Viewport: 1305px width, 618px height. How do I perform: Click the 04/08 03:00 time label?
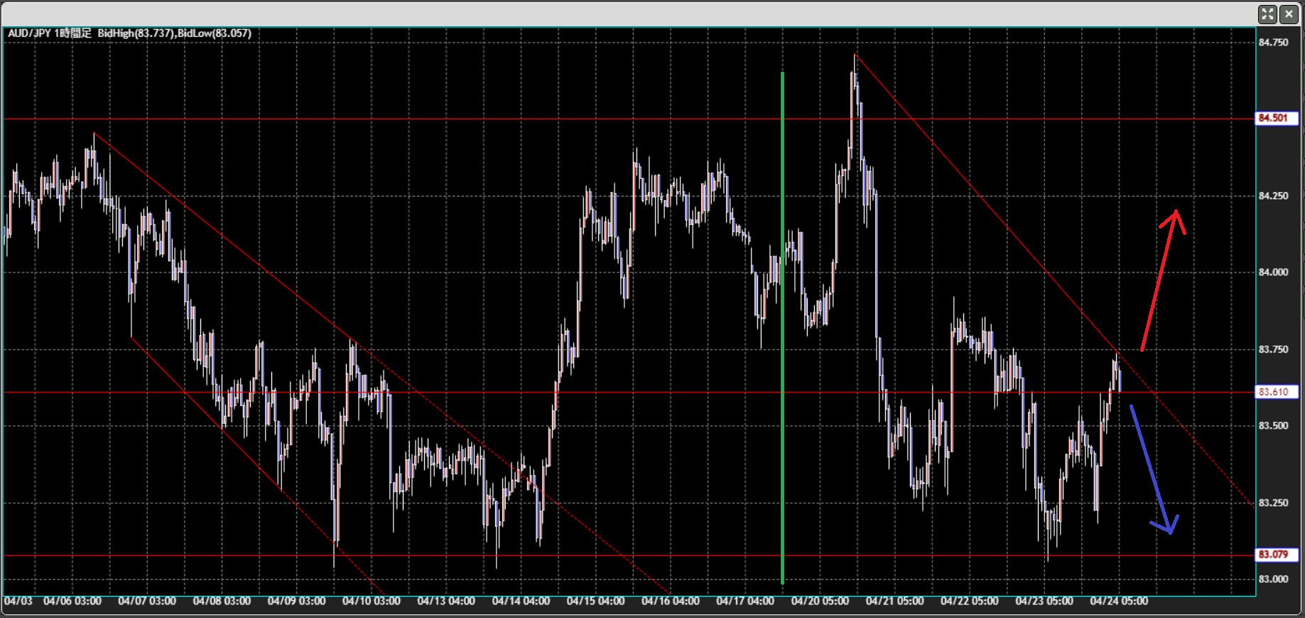[x=222, y=601]
